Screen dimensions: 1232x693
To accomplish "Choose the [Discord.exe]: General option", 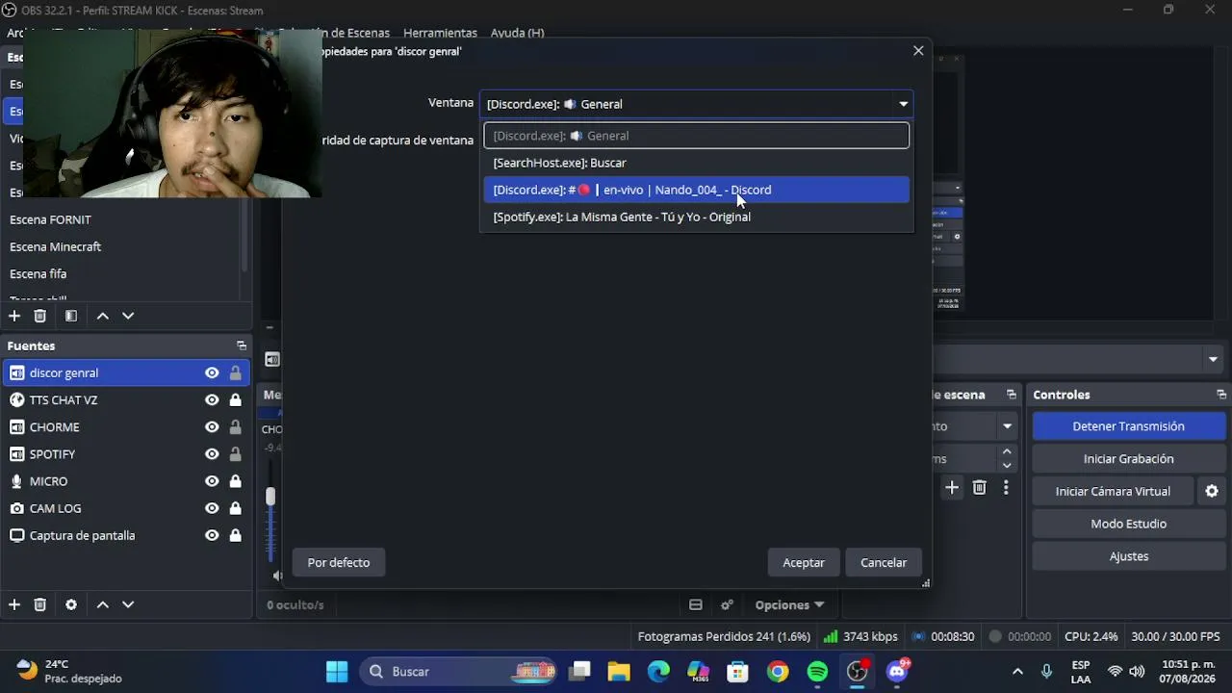I will tap(696, 136).
